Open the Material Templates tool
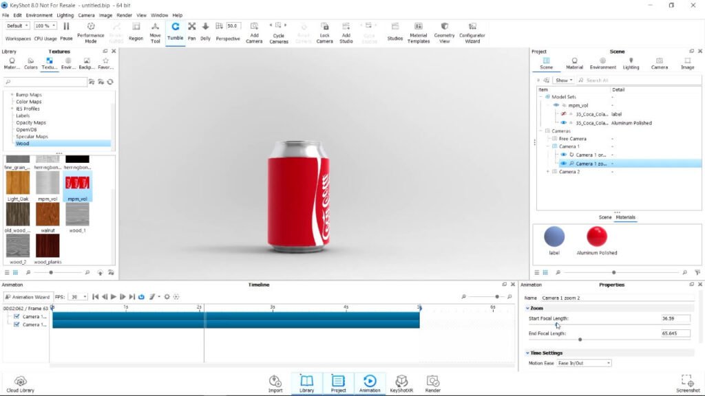705x396 pixels. (x=419, y=33)
